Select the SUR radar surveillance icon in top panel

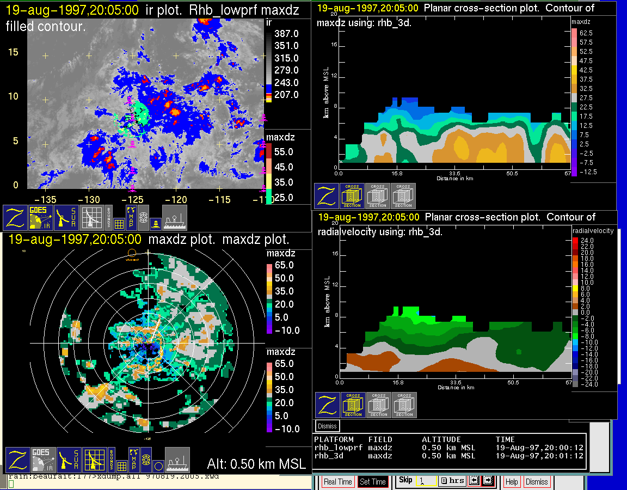67,217
